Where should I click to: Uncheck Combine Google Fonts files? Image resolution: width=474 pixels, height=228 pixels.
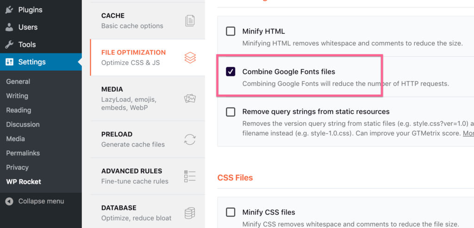tap(231, 72)
